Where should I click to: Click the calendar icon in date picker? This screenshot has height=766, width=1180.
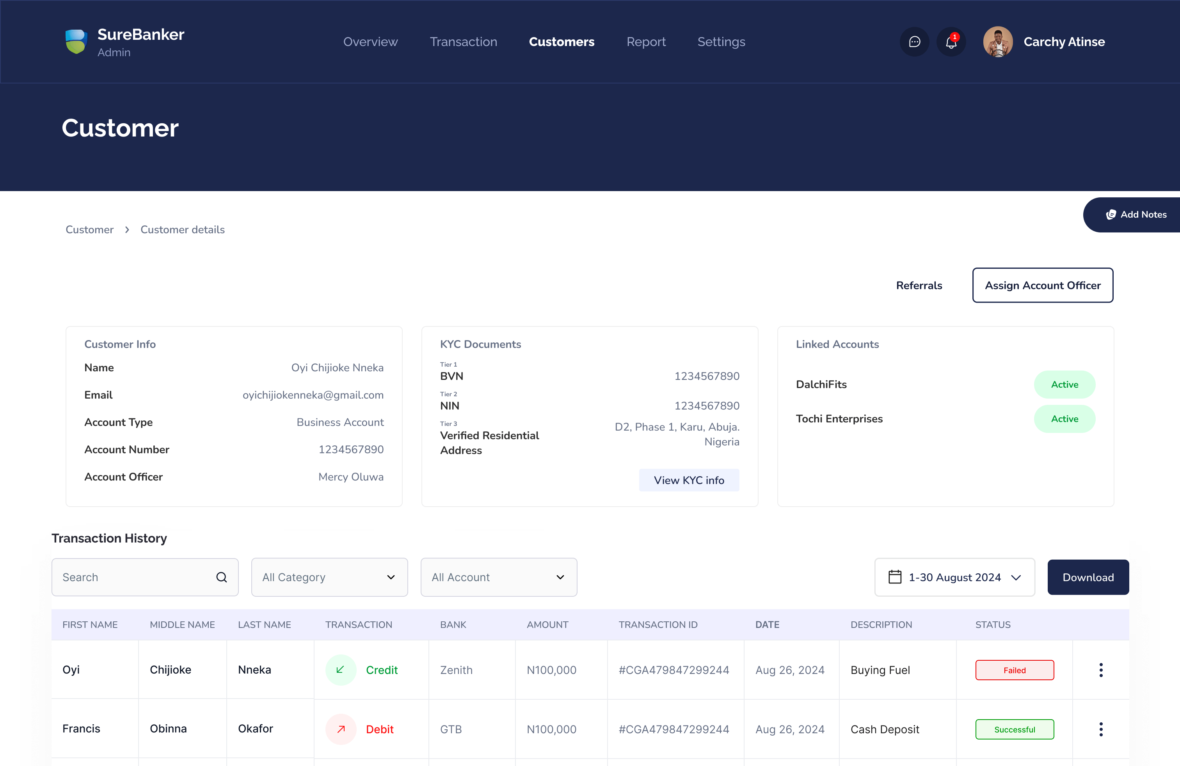coord(894,577)
